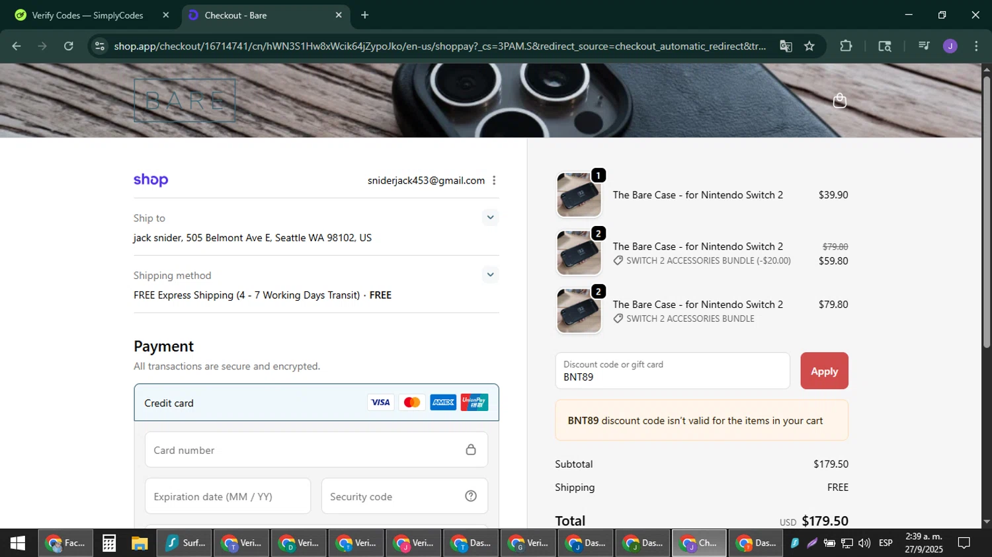Close the Verify Codes — SimplyCodes tab
The height and width of the screenshot is (557, 992).
click(x=166, y=15)
